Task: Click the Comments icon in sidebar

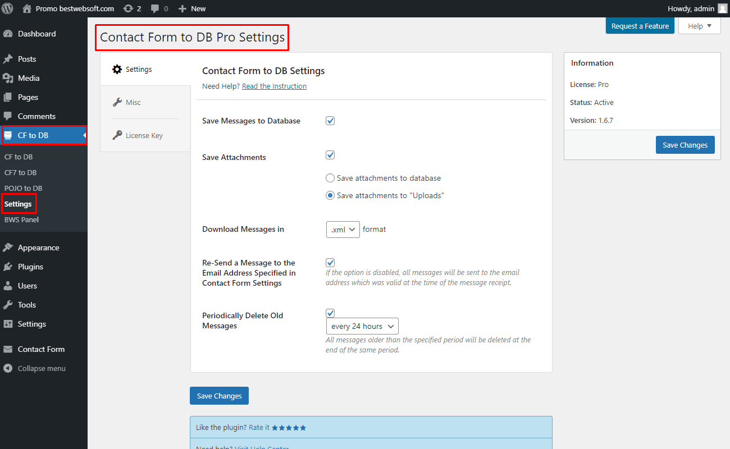Action: pyautogui.click(x=8, y=116)
